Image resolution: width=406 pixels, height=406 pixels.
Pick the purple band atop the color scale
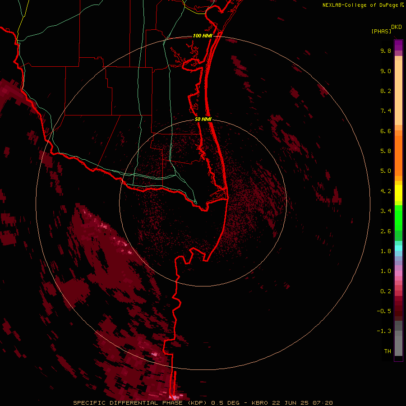tap(398, 45)
